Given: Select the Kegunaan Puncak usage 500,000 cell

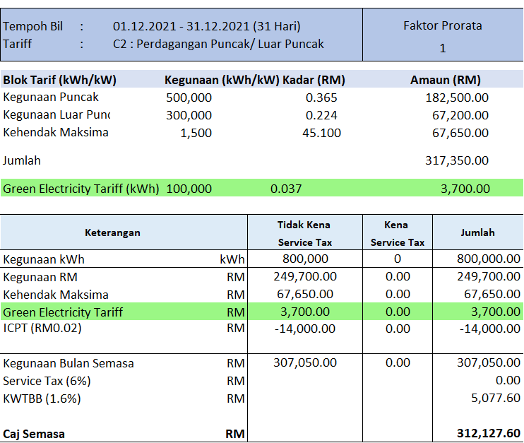Looking at the screenshot, I should [x=189, y=98].
